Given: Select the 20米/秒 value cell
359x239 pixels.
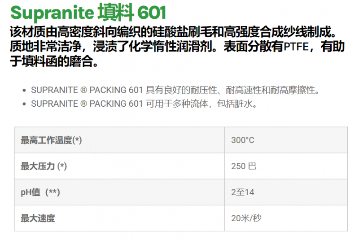Looking at the screenshot, I should tap(286, 218).
